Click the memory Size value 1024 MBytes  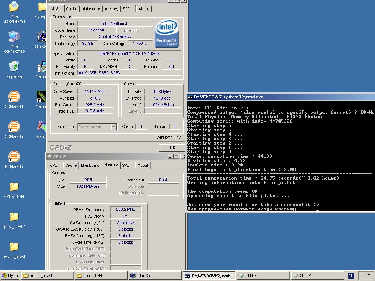pyautogui.click(x=88, y=186)
